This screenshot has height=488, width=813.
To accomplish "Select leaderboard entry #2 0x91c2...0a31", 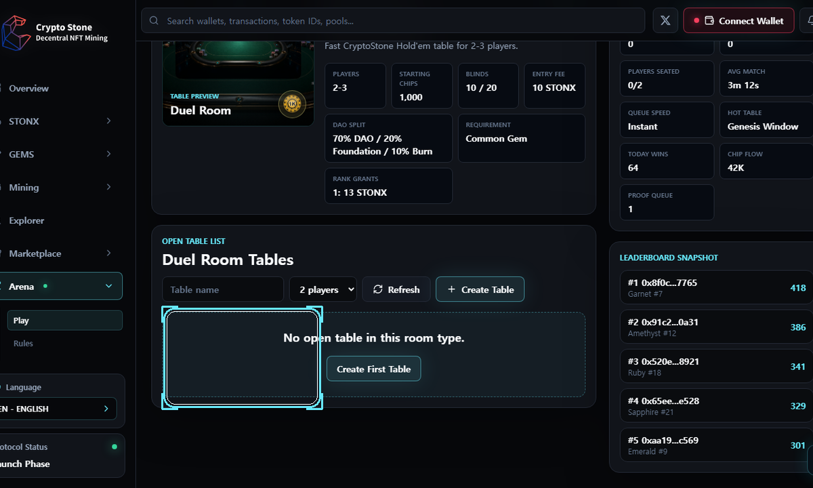I will [x=716, y=327].
